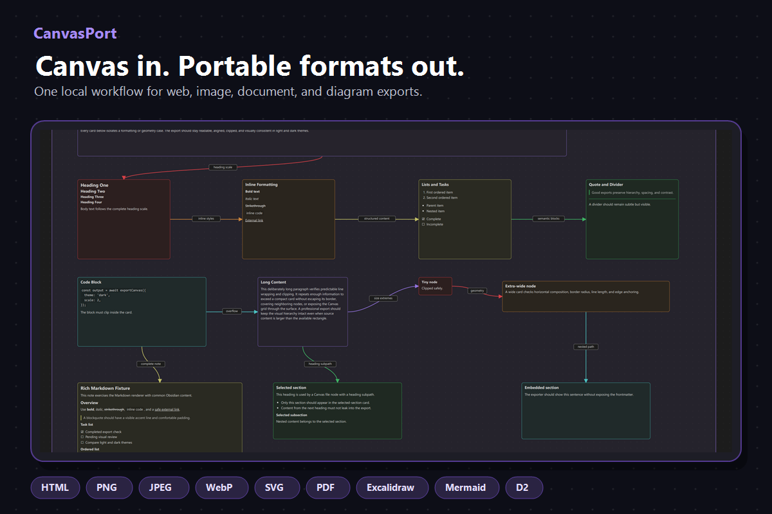
Task: Click Strikethrough line in Inline Formatting card
Action: pyautogui.click(x=255, y=206)
